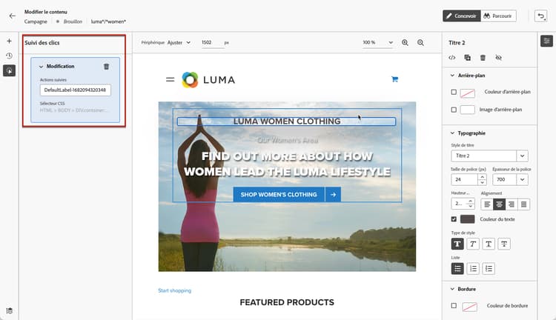Screen dimensions: 556x320
Task: Open the bottom-left layers tree icon
Action: click(9, 311)
